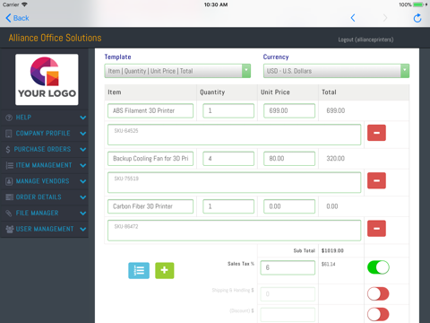Click the Manage Vendors contact icon
This screenshot has width=430, height=323.
click(9, 181)
